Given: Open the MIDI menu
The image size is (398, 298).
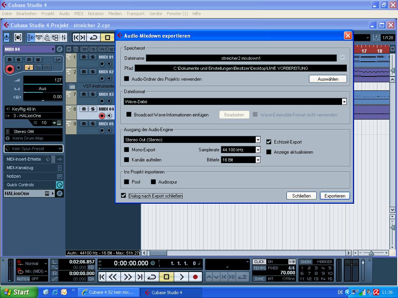Looking at the screenshot, I should (79, 14).
